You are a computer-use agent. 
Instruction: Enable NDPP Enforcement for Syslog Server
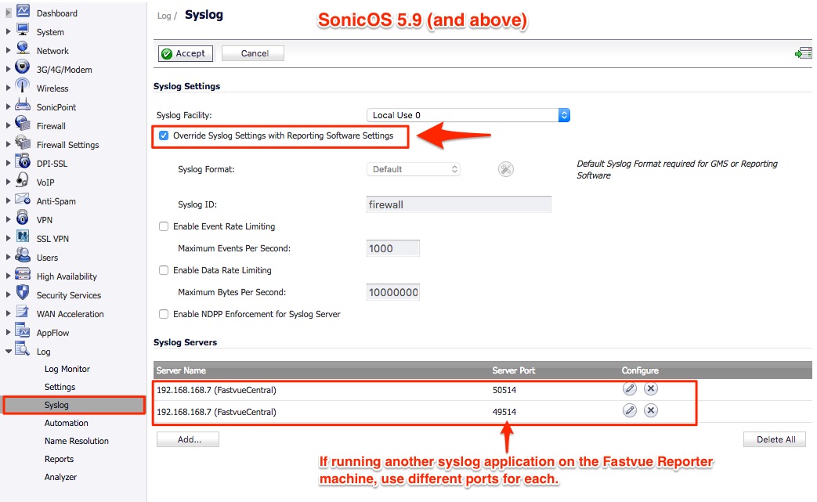[164, 313]
